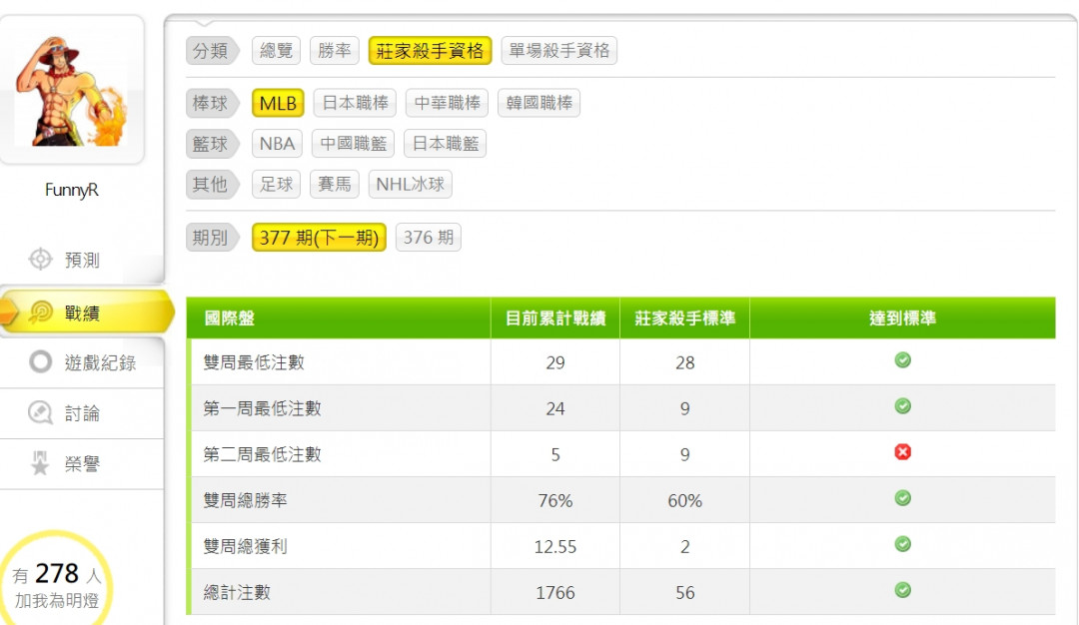Select the 莊家殺手資格 tab
Image resolution: width=1079 pixels, height=625 pixels.
coord(430,51)
